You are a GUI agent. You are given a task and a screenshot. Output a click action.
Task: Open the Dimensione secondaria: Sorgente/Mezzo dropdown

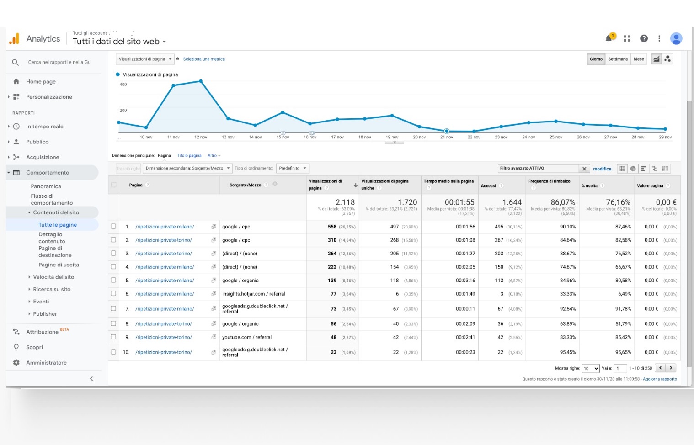tap(187, 168)
